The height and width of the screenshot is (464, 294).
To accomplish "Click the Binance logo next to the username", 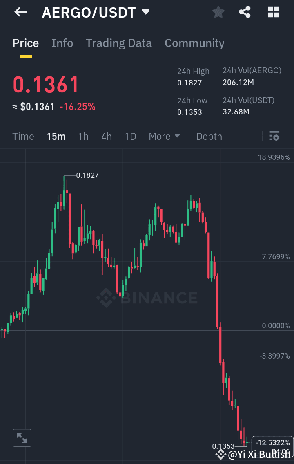I will click(x=221, y=454).
